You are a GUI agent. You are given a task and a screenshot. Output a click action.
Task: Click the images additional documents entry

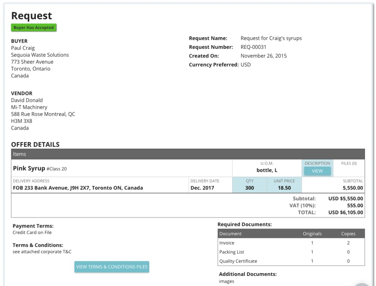226,281
